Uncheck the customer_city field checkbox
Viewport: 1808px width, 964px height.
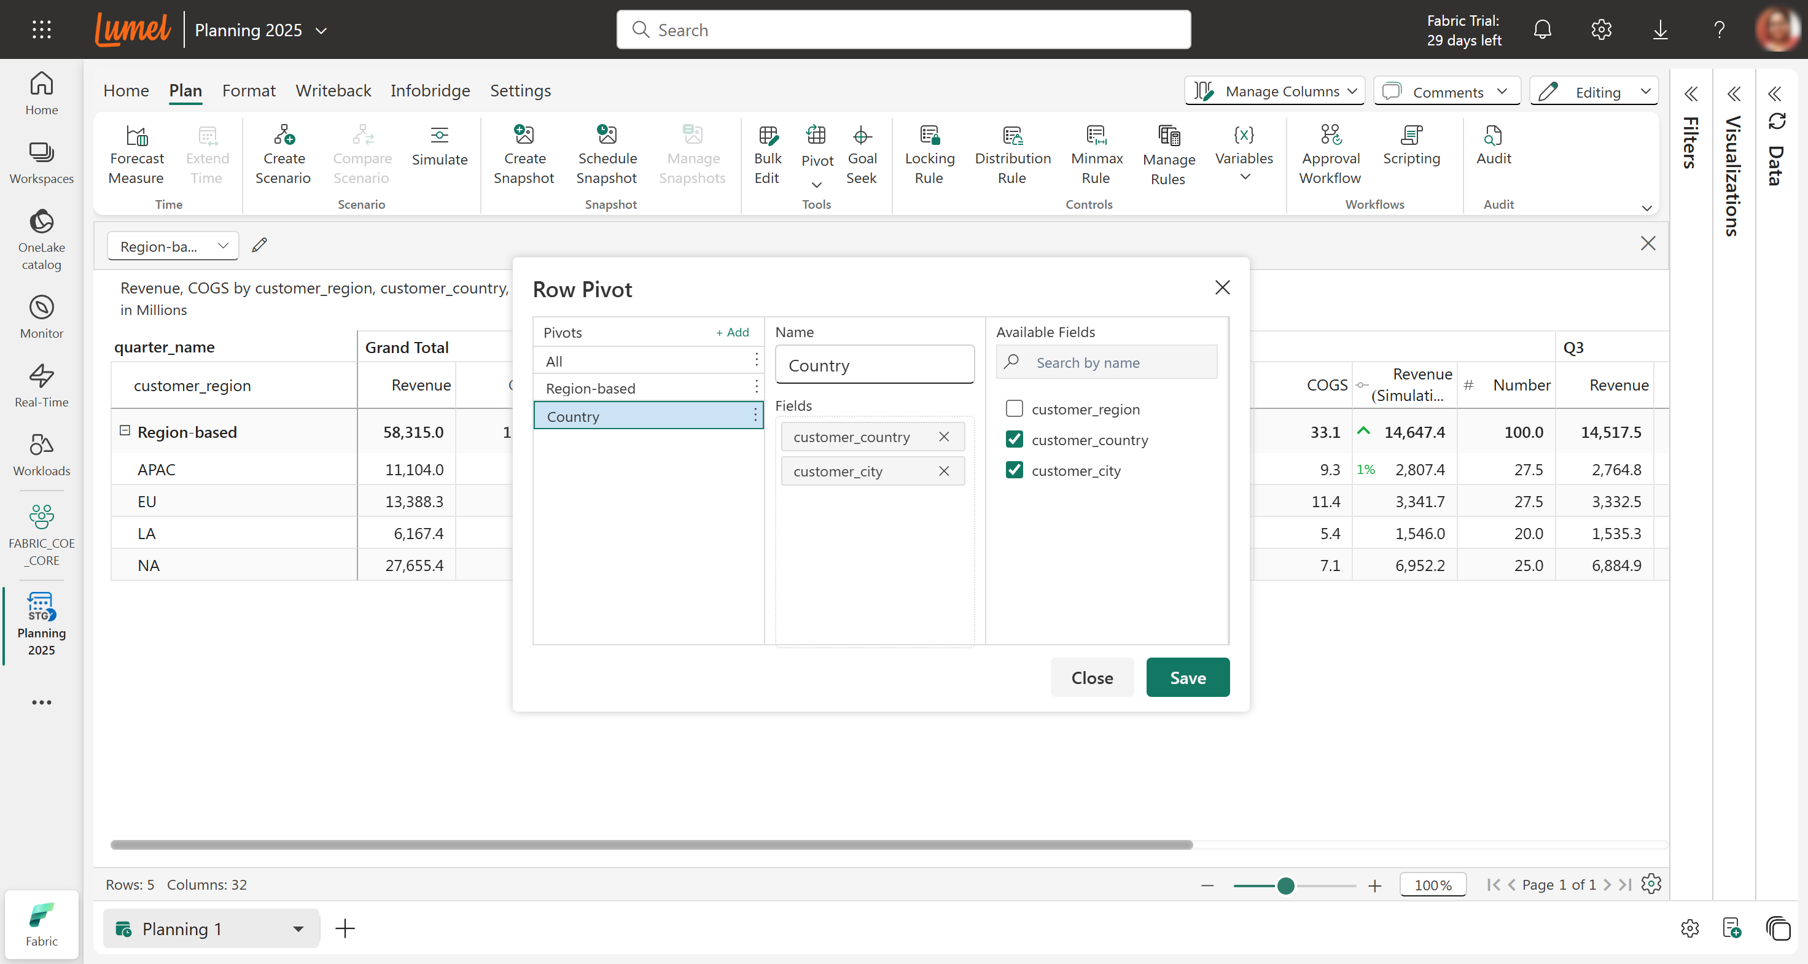(x=1014, y=470)
